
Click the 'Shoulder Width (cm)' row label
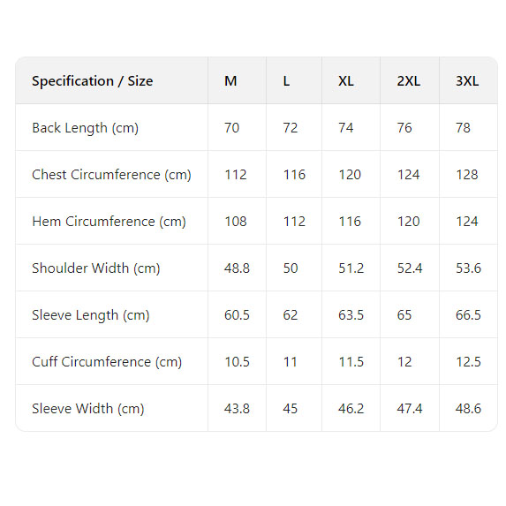96,268
